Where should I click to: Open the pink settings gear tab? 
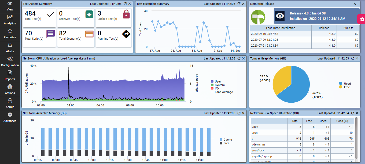(361, 19)
